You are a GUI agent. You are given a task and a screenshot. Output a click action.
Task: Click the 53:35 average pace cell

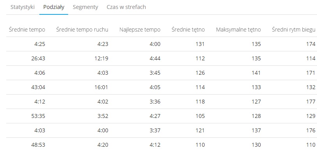click(39, 116)
